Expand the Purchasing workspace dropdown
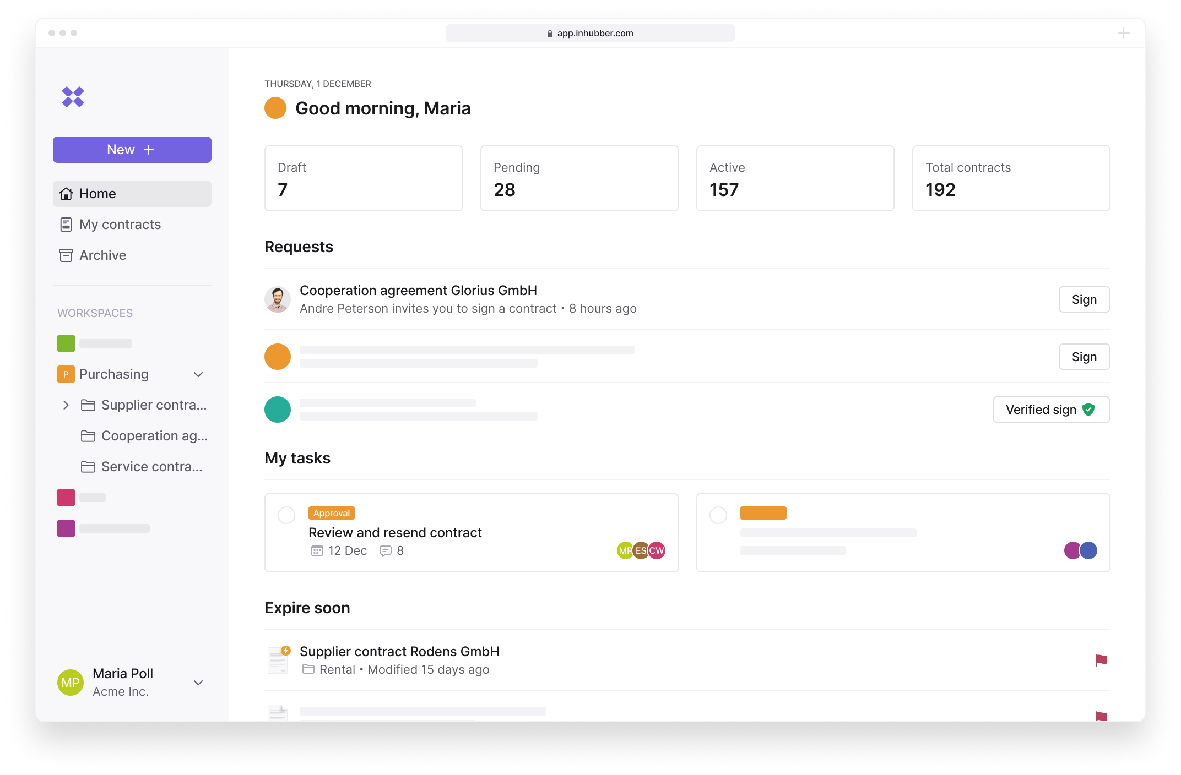 pos(197,374)
